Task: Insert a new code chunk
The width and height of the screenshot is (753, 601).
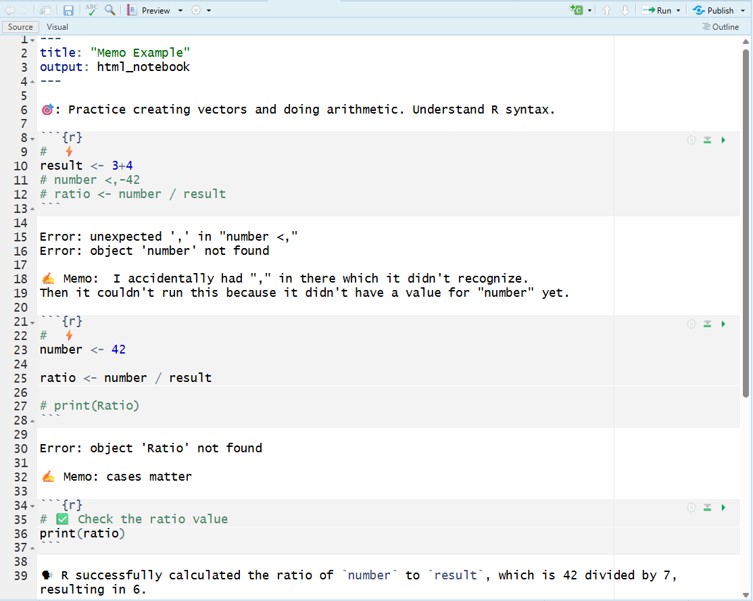Action: [x=576, y=9]
